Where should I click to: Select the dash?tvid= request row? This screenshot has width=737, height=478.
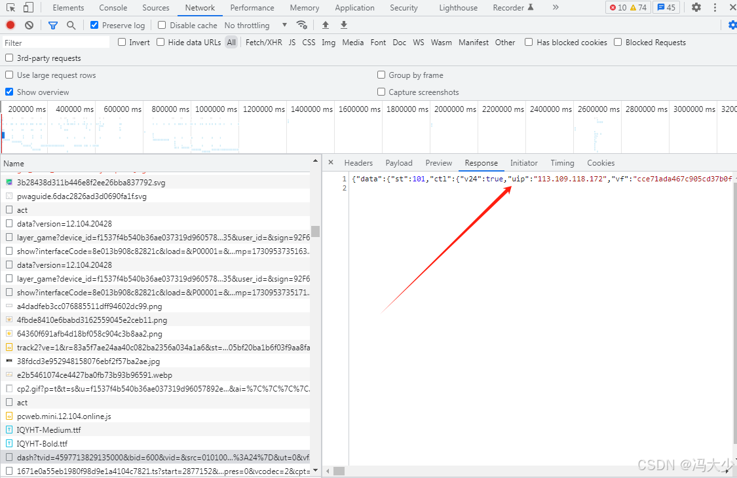[x=155, y=457]
